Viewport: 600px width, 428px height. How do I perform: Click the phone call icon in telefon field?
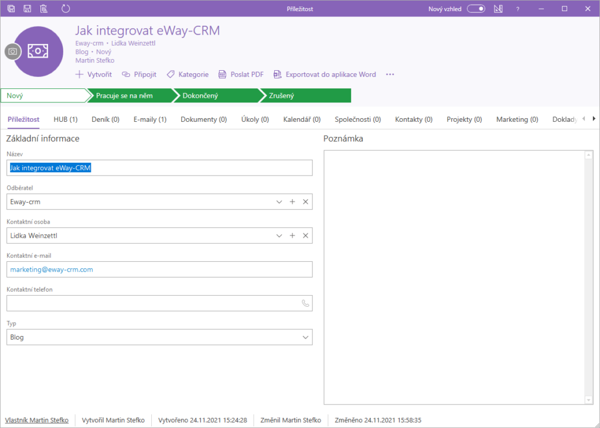coord(305,303)
